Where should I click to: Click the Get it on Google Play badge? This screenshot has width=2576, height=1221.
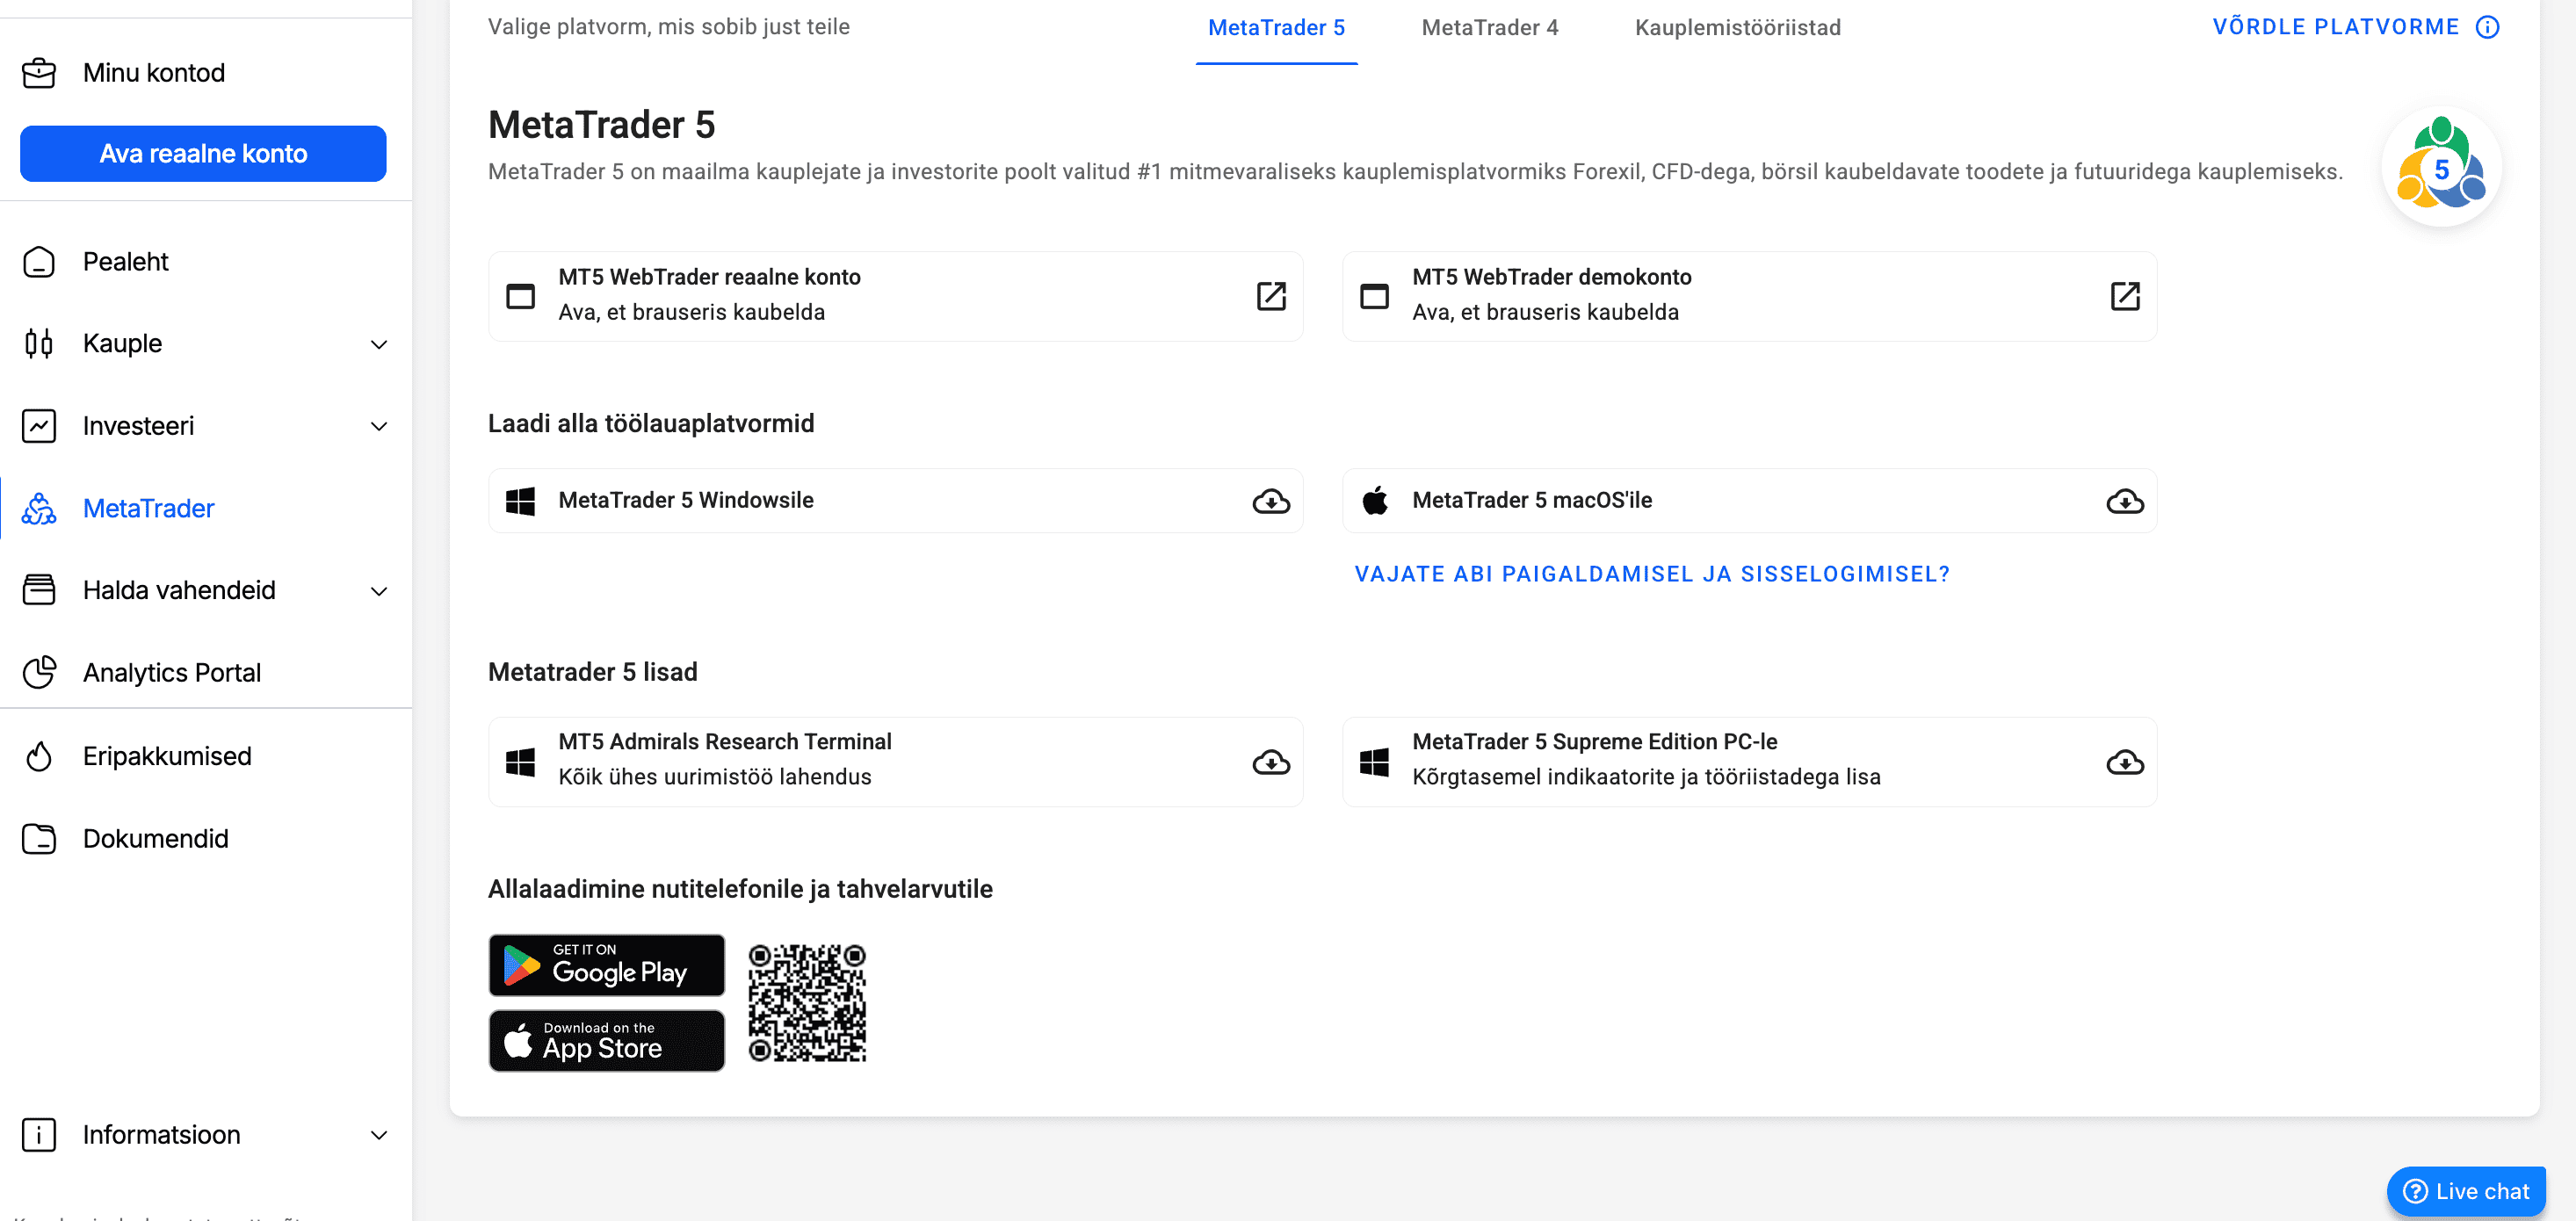point(606,965)
